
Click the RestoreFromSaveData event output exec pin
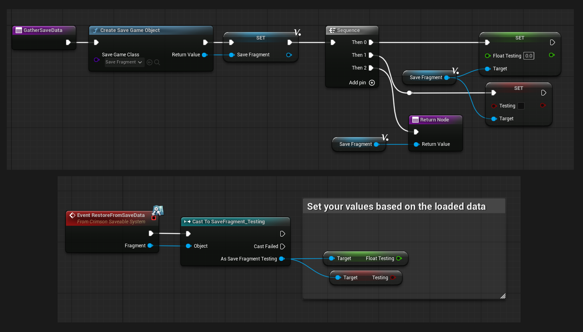(151, 233)
